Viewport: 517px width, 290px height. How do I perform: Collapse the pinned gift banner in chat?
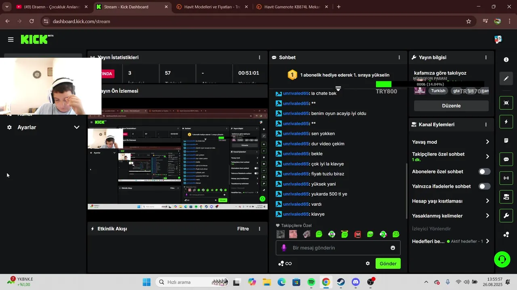(338, 88)
